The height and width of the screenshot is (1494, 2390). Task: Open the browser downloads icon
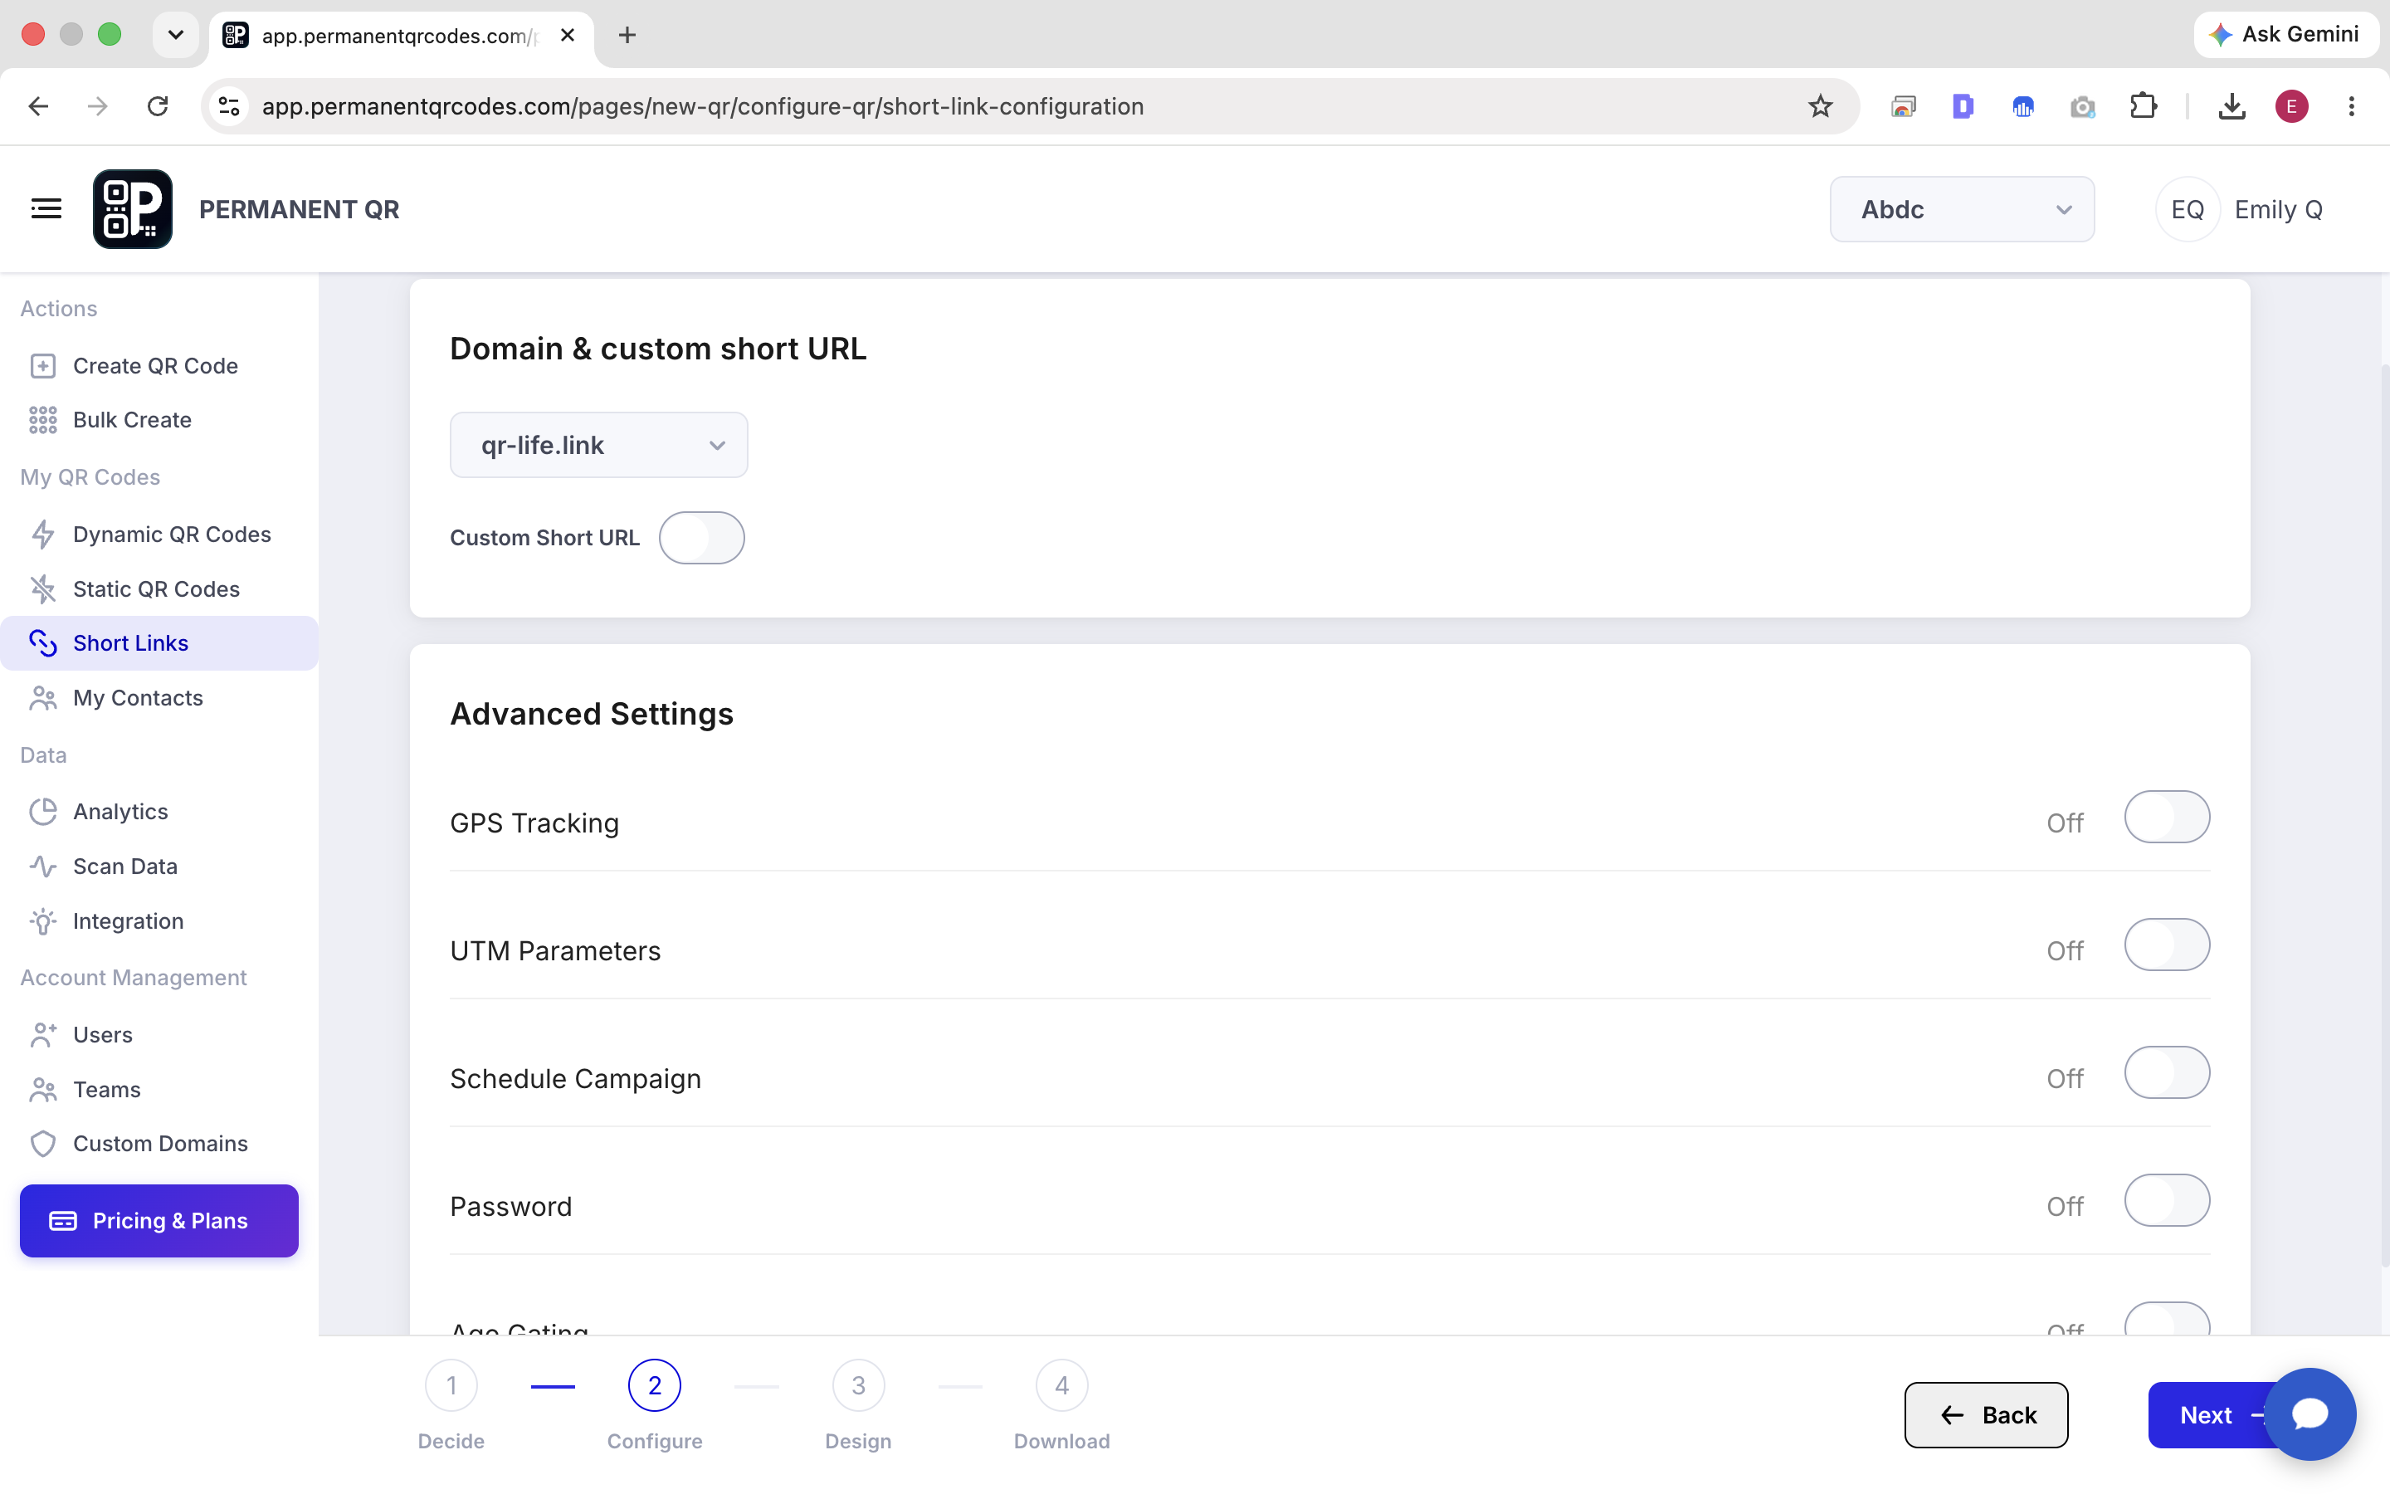[x=2232, y=105]
